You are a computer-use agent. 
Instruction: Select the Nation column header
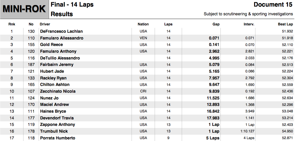(x=143, y=24)
